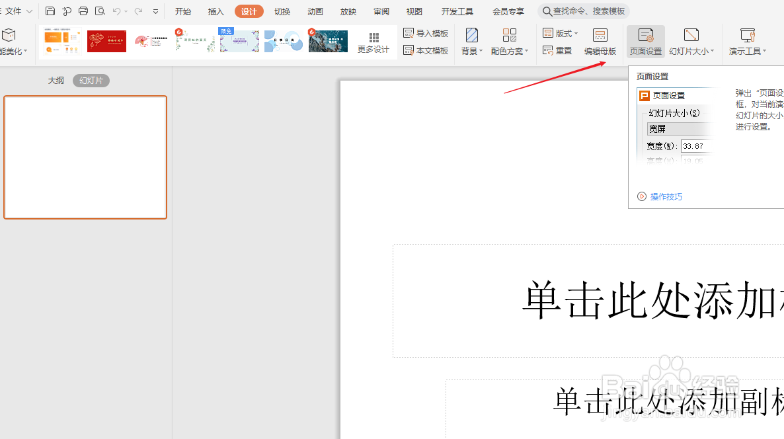Apply the orange design template thumbnail
The image size is (784, 439).
[x=62, y=41]
